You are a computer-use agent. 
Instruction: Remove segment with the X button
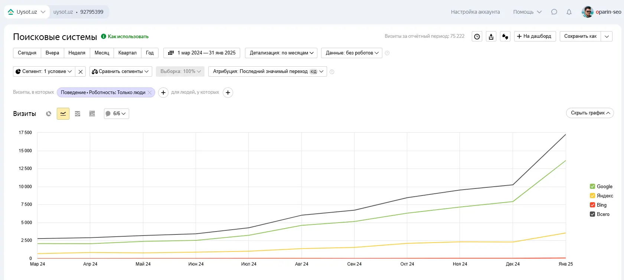(x=81, y=71)
